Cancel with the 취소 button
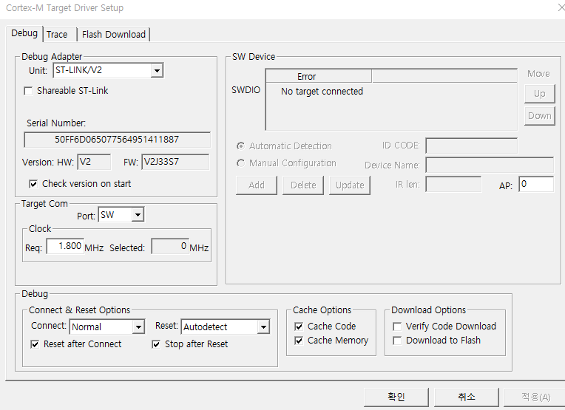 click(467, 397)
